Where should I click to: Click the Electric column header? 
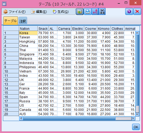(x=78, y=29)
